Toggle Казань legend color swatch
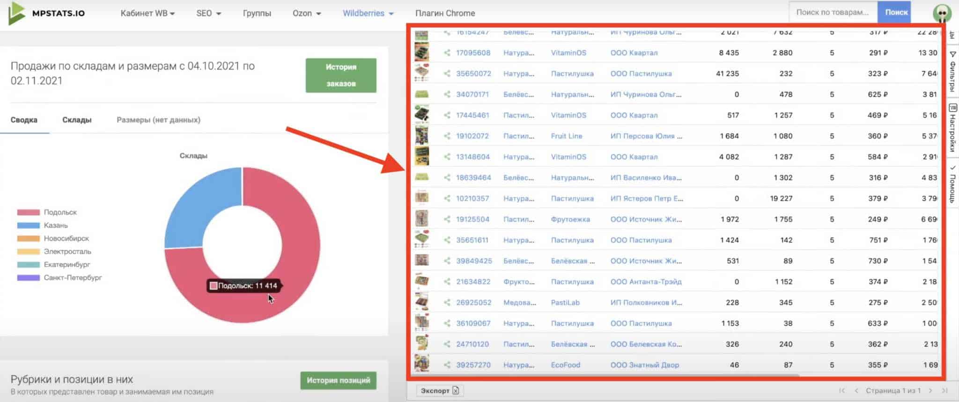This screenshot has width=959, height=402. pos(29,226)
